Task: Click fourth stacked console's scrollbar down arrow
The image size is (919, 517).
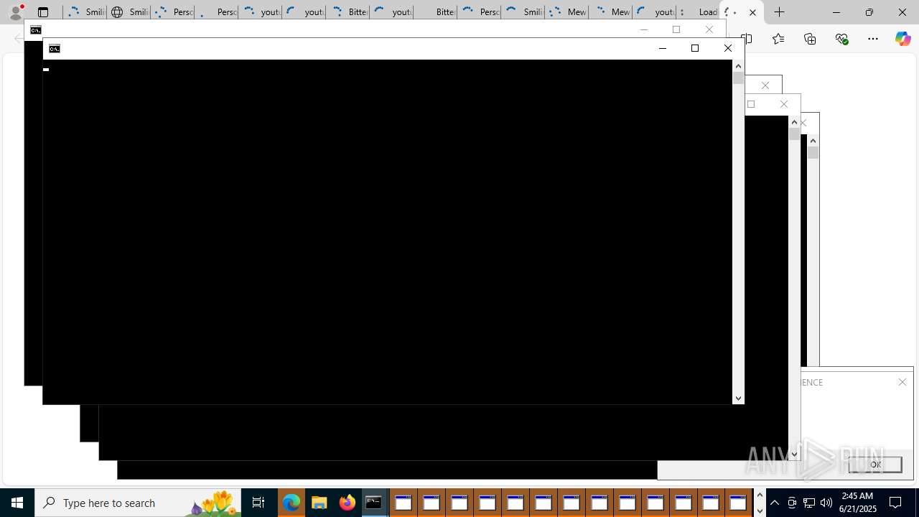Action: pyautogui.click(x=794, y=455)
